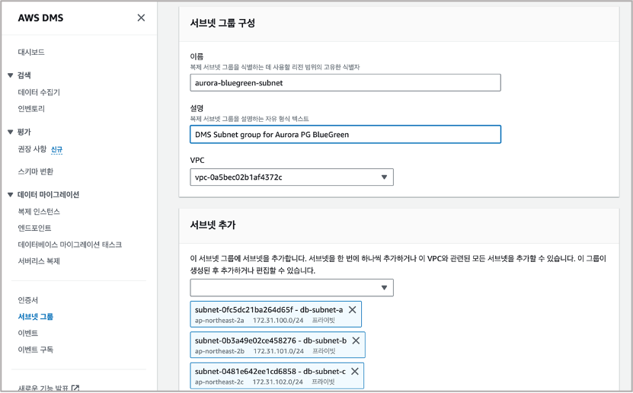
Task: Select subnet-0fc5dc21ba264d65f token text
Action: pyautogui.click(x=244, y=310)
